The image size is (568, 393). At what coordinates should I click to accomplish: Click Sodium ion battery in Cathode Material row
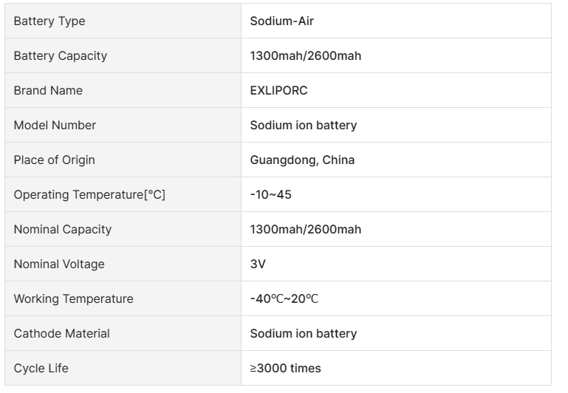tap(303, 334)
